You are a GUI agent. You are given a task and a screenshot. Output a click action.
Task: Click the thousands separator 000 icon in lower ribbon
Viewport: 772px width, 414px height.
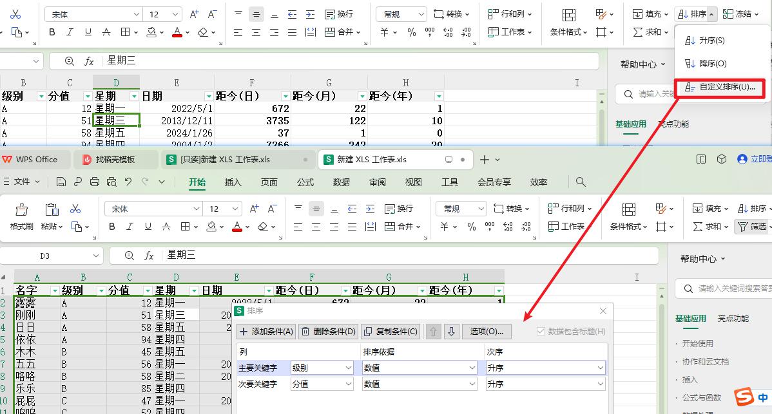(x=489, y=227)
